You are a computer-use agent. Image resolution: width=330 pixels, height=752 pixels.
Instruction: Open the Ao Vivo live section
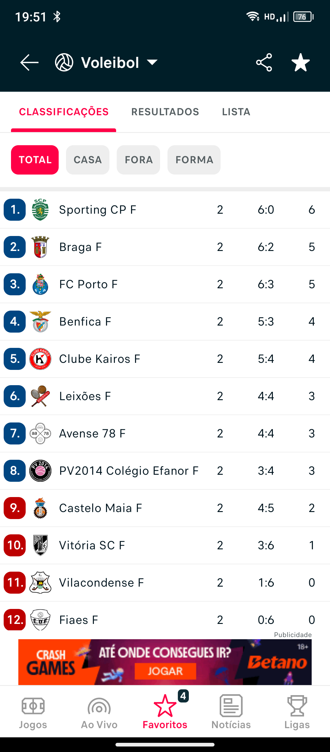(x=99, y=712)
